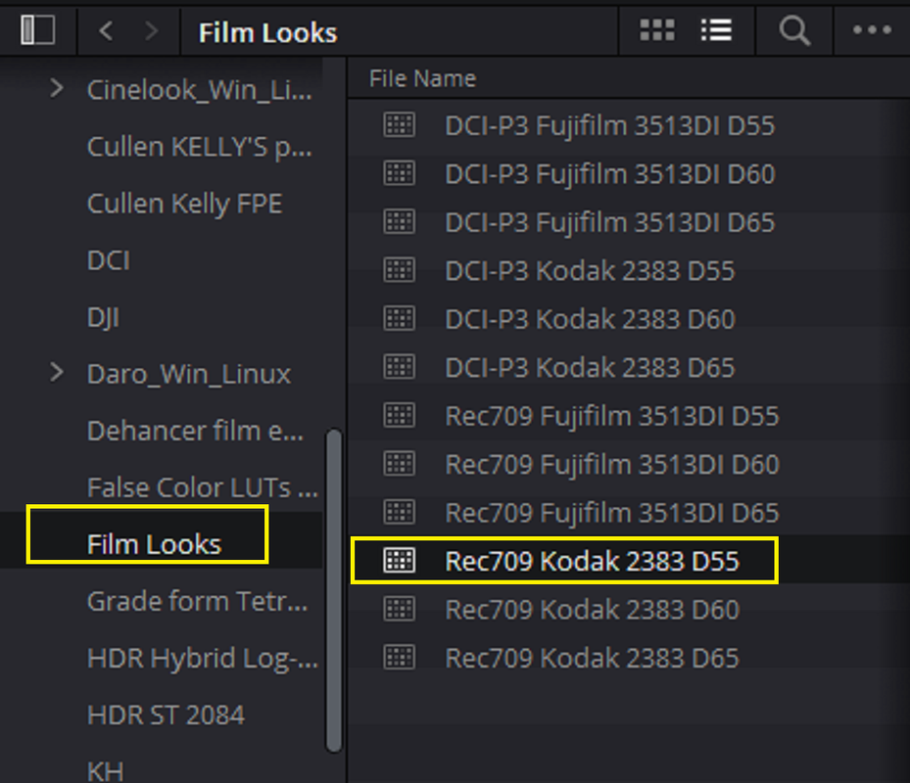
Task: Expand the Daro_Win_Linux folder
Action: pyautogui.click(x=56, y=373)
